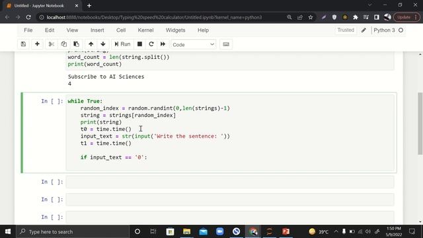This screenshot has width=423, height=238.
Task: Select the first empty code cell
Action: pyautogui.click(x=230, y=182)
